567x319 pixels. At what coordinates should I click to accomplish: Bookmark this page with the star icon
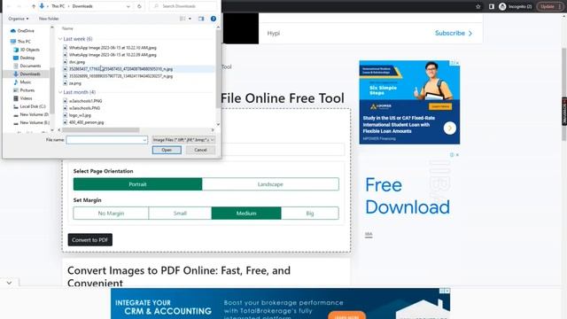coord(478,6)
